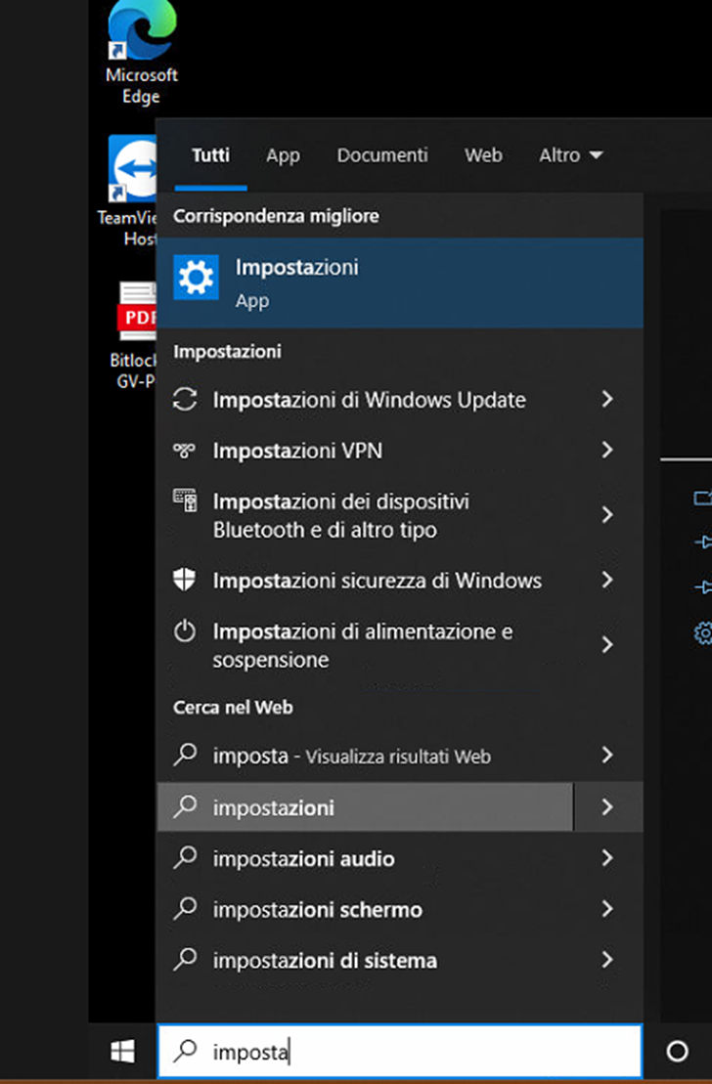
Task: Open the Impostazioni app gear icon
Action: 196,278
